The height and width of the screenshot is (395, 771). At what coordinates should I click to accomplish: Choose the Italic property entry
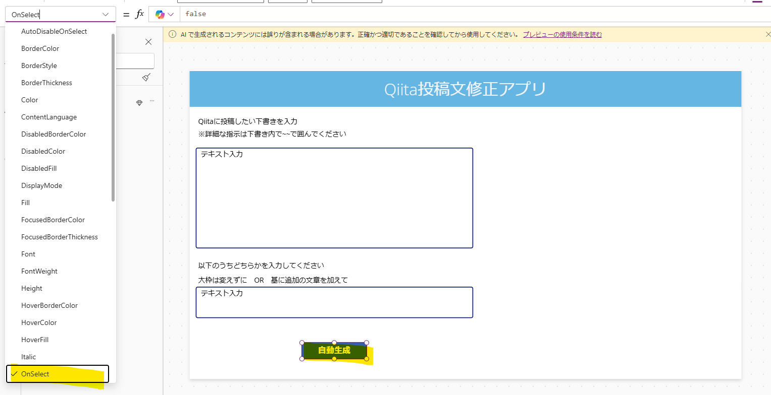tap(28, 357)
